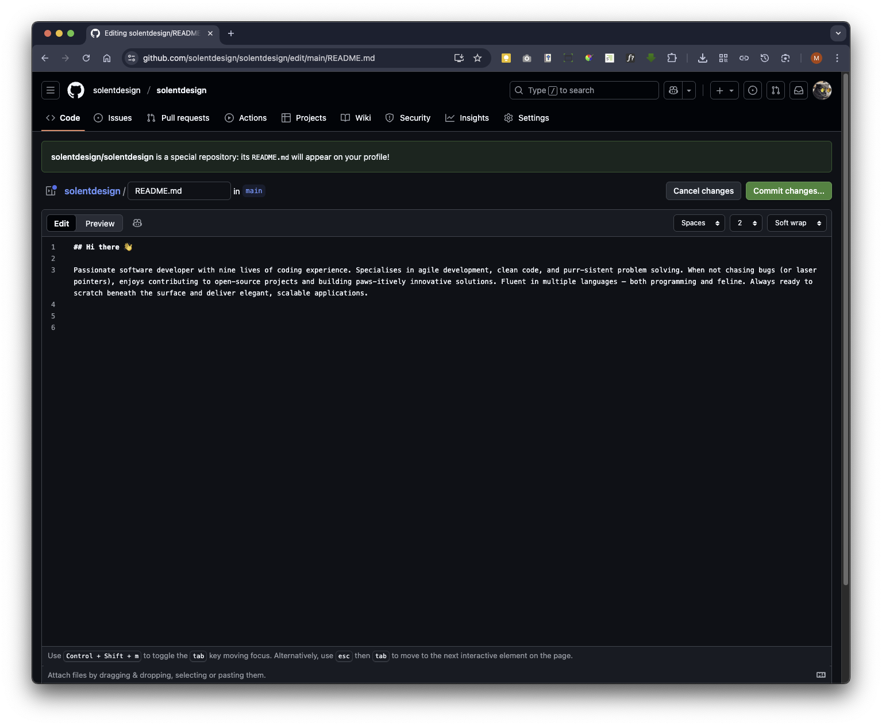This screenshot has width=882, height=726.
Task: Click the Markdown supported icon at bottom
Action: (x=821, y=675)
